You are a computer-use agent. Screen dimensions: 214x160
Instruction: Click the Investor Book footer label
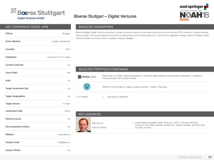pos(190,156)
